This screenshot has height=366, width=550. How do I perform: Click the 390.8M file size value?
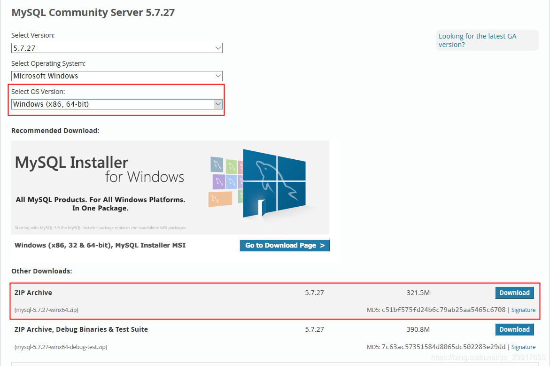[418, 329]
